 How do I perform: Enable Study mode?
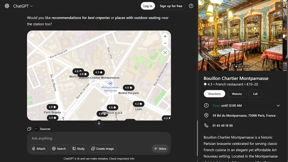(x=79, y=148)
